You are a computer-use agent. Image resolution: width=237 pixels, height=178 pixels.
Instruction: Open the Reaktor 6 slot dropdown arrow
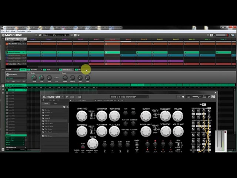(x=41, y=70)
